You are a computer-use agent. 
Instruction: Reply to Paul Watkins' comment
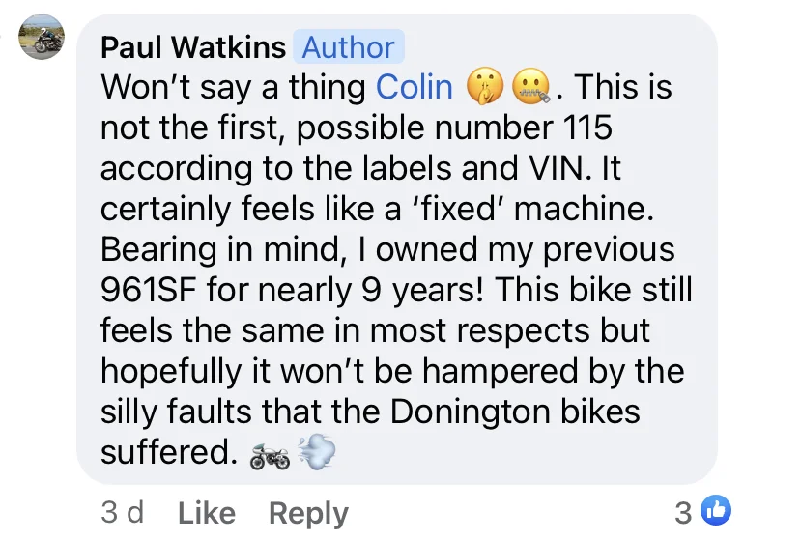point(308,512)
